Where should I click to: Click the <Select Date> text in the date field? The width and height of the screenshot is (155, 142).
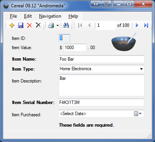73,114
